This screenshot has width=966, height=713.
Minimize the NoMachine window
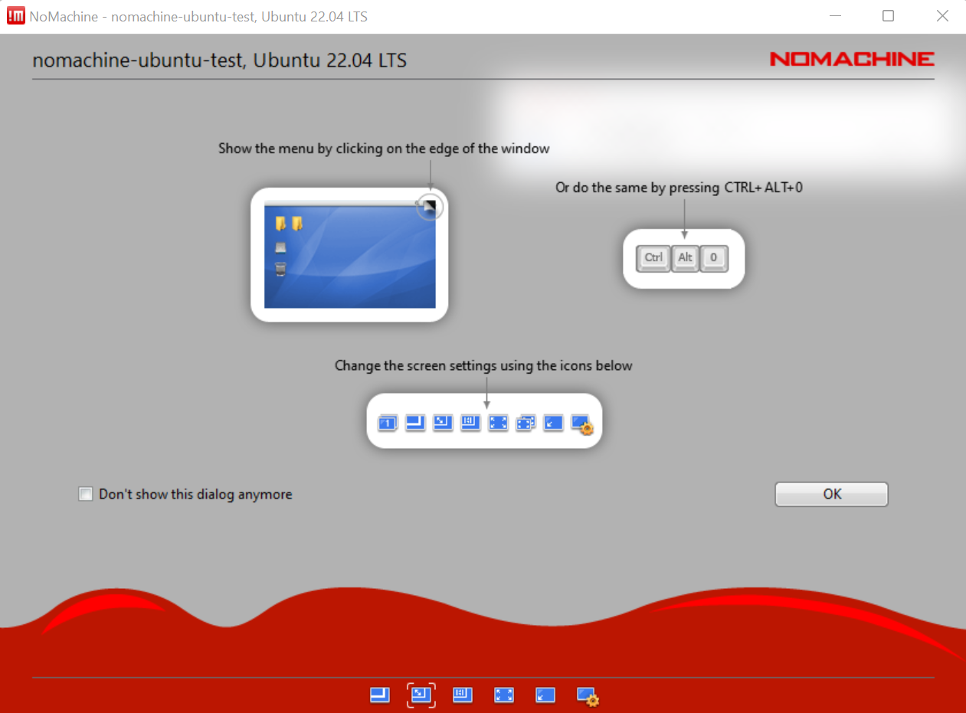[833, 16]
